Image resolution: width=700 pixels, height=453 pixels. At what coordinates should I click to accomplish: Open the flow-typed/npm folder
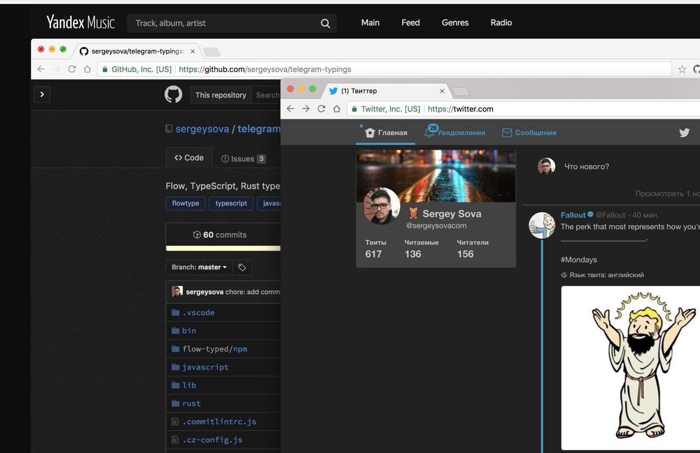[x=215, y=349]
